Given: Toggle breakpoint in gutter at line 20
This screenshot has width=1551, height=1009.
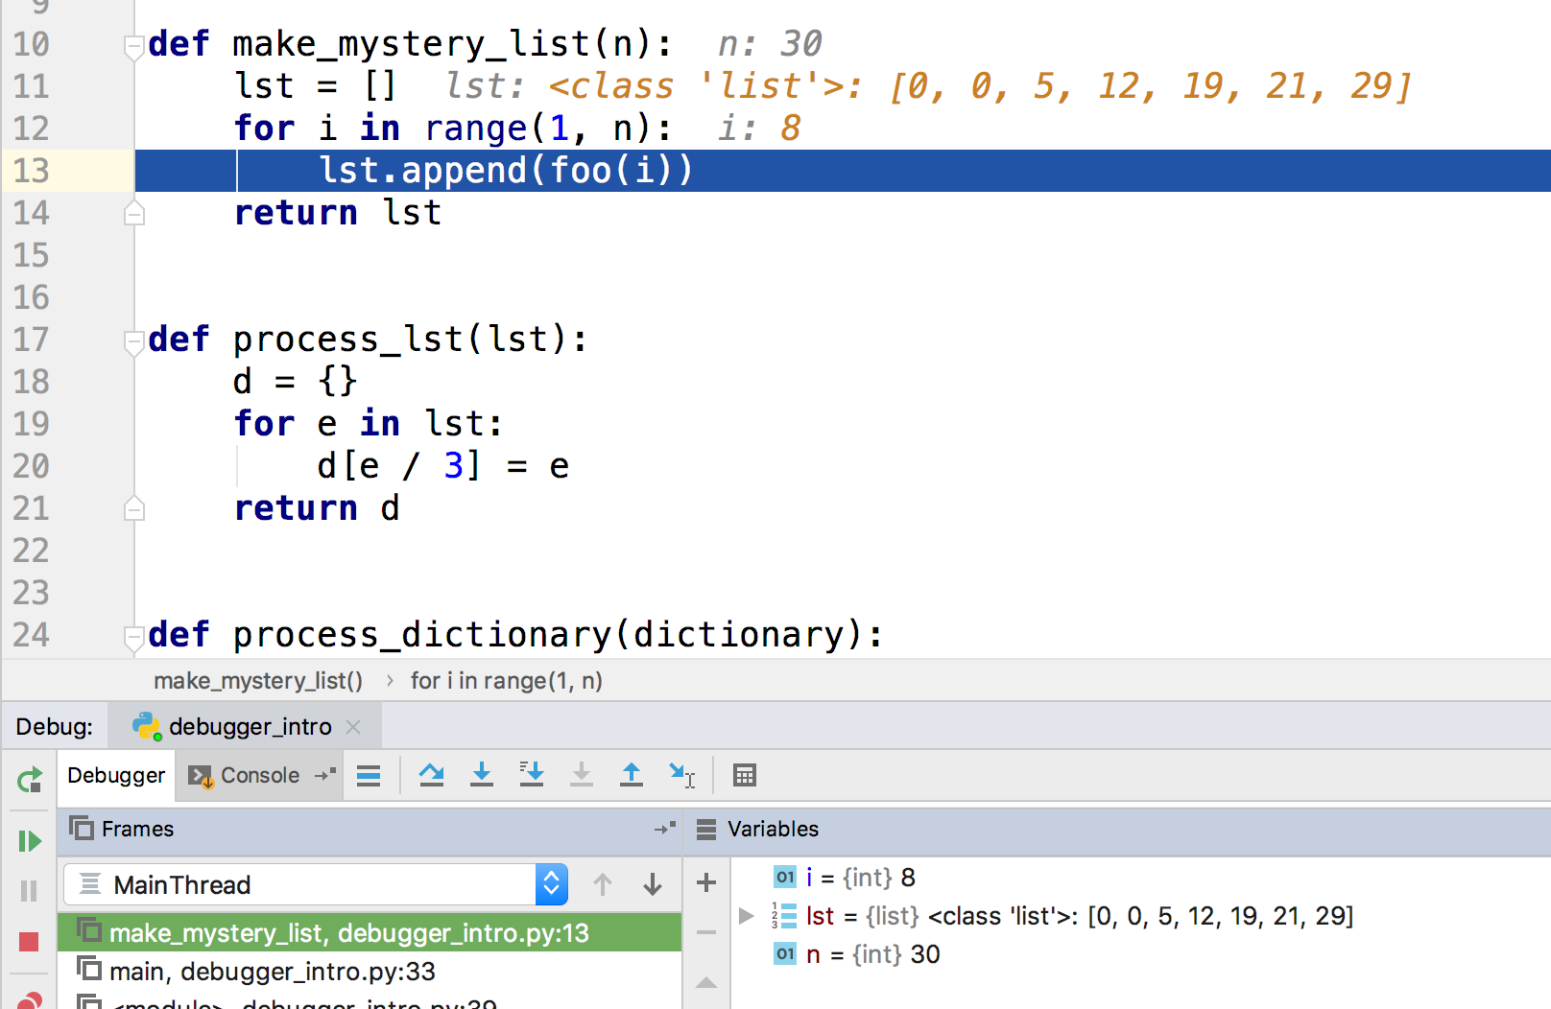Looking at the screenshot, I should coord(91,466).
